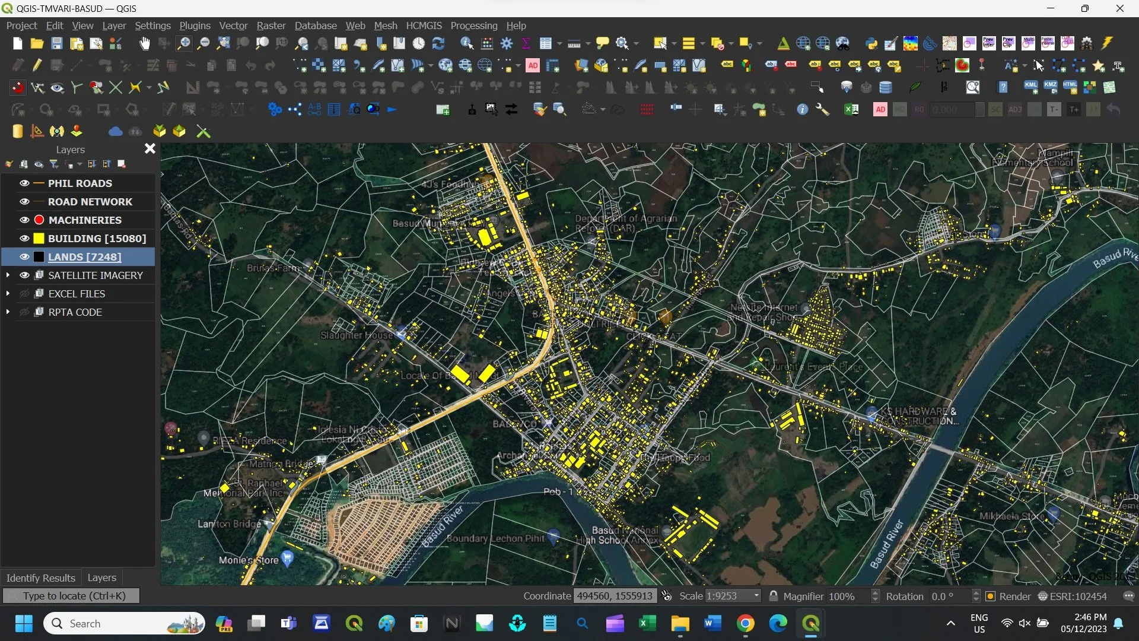Toggle visibility of MACHINERIES layer

pyautogui.click(x=24, y=220)
